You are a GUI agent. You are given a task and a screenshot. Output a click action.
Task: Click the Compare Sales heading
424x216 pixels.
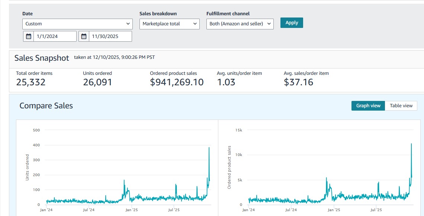tap(46, 106)
